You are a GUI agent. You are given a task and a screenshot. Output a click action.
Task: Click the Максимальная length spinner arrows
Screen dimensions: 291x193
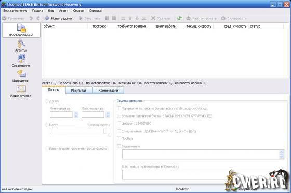click(108, 114)
